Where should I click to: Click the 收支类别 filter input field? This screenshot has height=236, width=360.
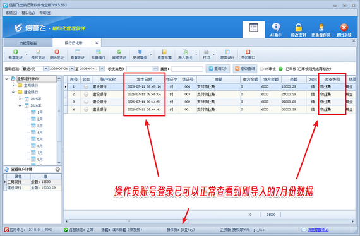point(140,69)
